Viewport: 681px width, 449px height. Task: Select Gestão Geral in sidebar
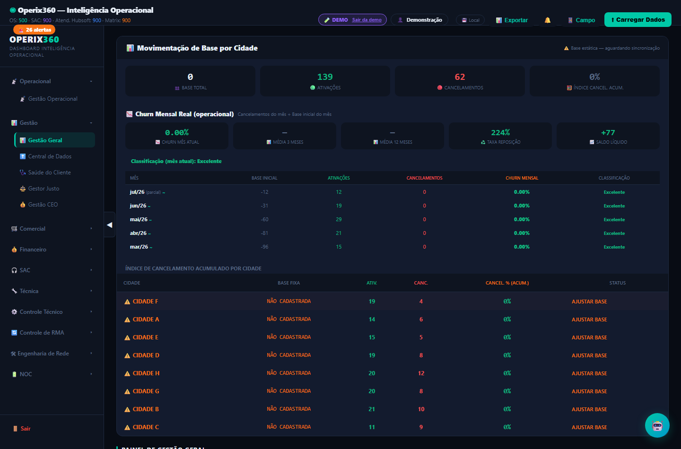point(54,140)
